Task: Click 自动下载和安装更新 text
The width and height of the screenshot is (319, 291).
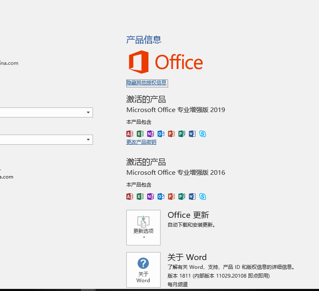Action: point(191,225)
